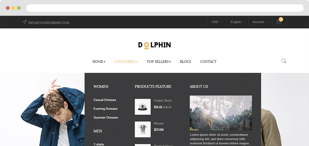Go to the Blogs page
The height and width of the screenshot is (146, 309).
pyautogui.click(x=185, y=62)
